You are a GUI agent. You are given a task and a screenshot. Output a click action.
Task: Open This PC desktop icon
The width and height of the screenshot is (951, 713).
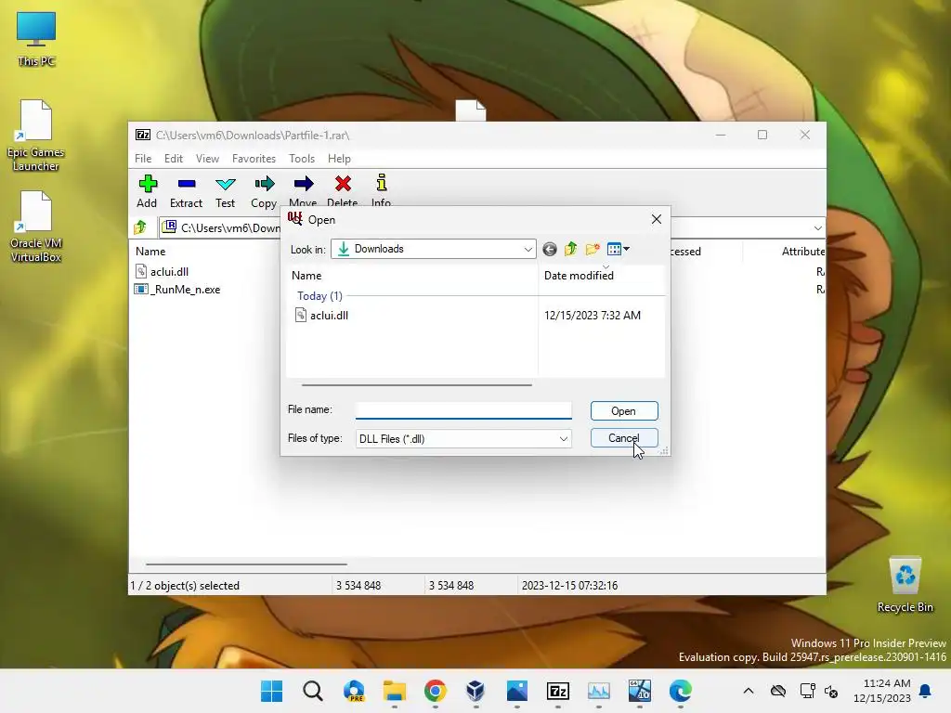pos(36,39)
